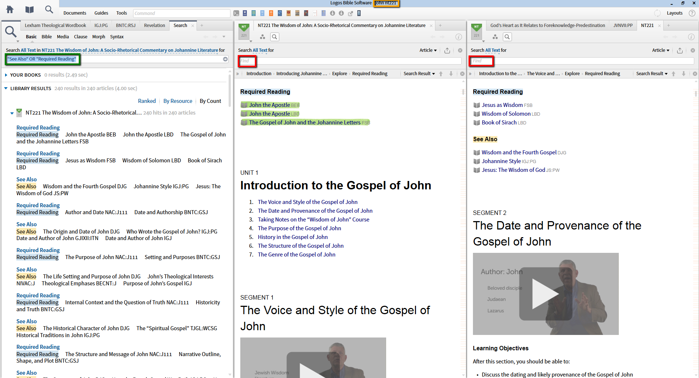Go to the Home page icon
The image size is (699, 378).
pos(10,9)
